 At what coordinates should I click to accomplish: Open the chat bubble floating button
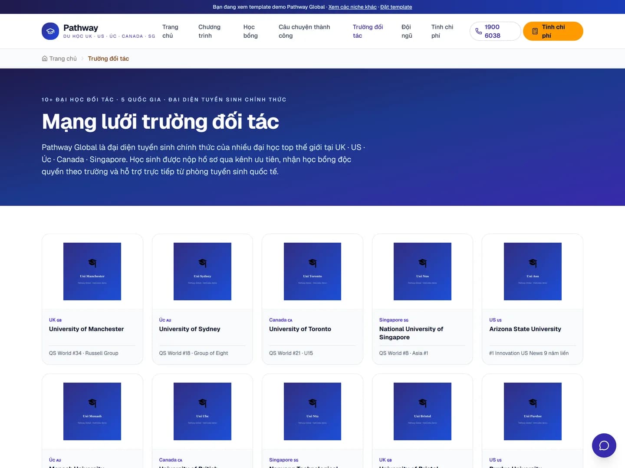604,445
